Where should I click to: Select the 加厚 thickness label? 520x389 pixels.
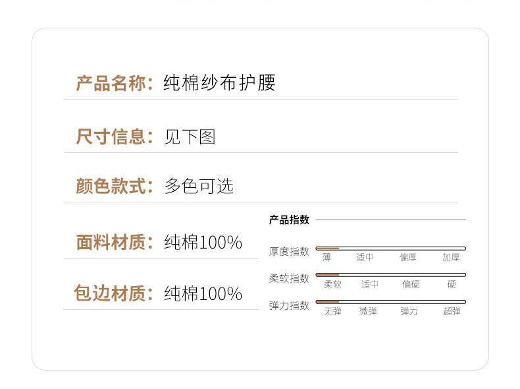point(451,257)
